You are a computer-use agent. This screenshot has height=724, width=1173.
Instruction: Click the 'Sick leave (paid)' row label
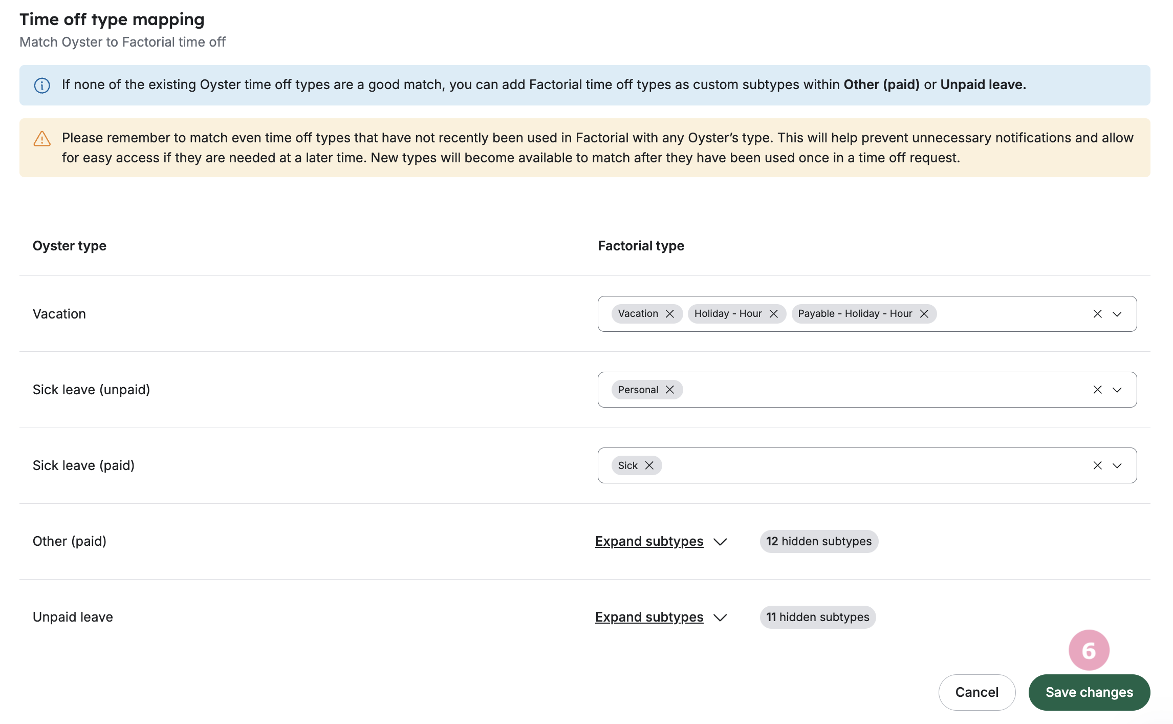(x=83, y=465)
